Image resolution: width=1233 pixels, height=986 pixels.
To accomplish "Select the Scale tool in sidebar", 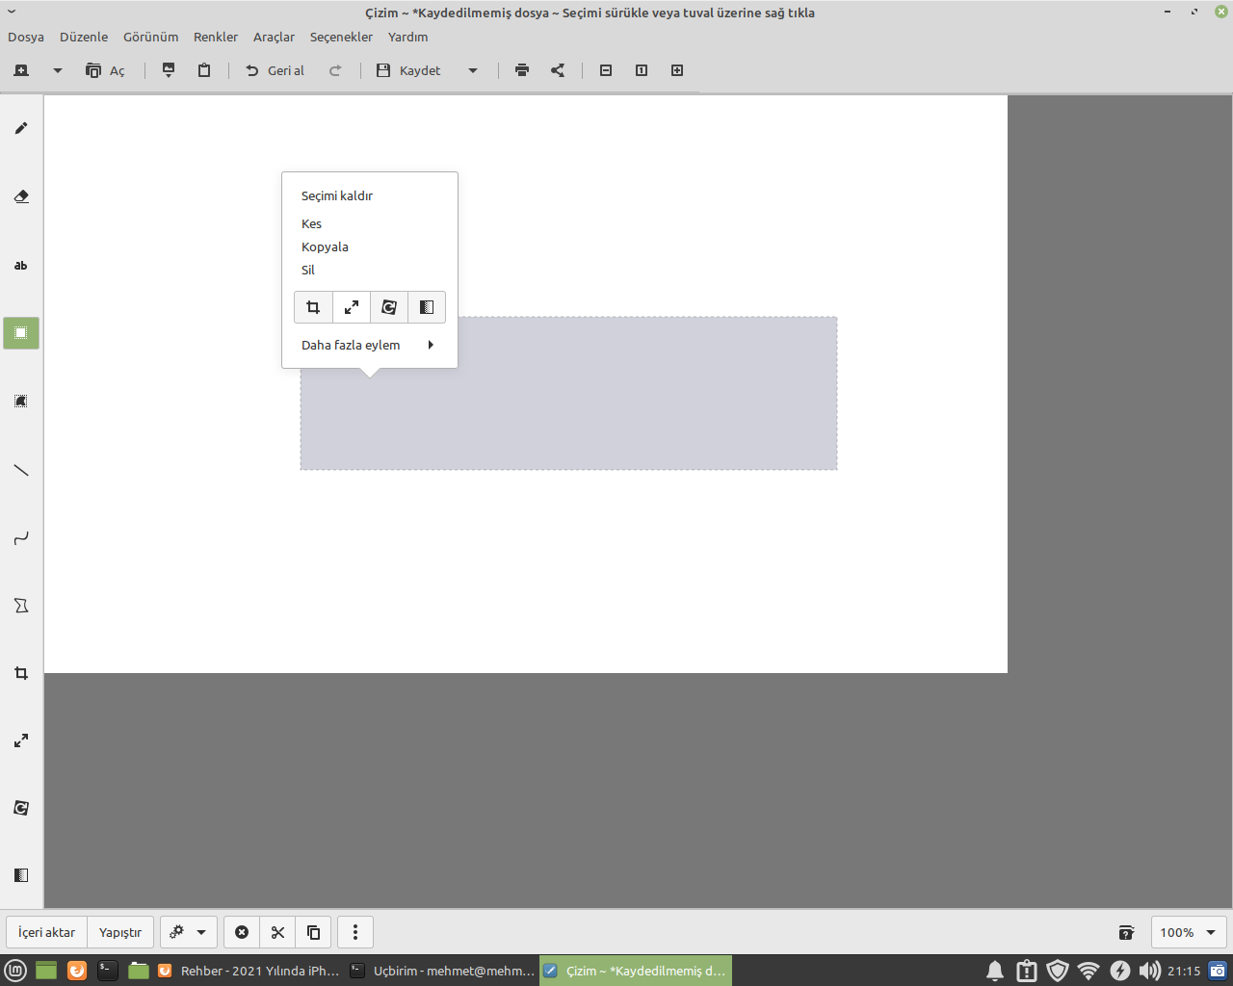I will click(x=21, y=740).
